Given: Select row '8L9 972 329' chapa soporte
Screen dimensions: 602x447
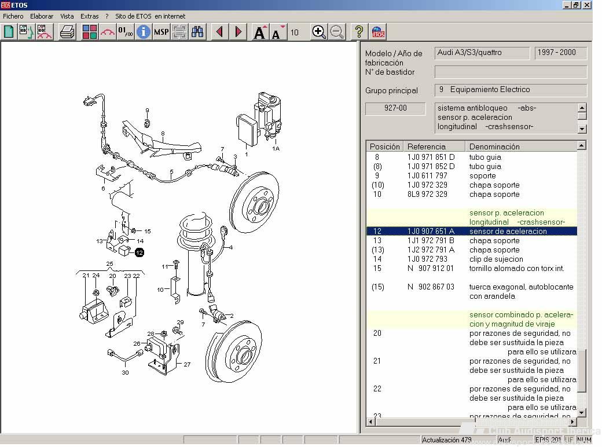Looking at the screenshot, I should pyautogui.click(x=471, y=194).
